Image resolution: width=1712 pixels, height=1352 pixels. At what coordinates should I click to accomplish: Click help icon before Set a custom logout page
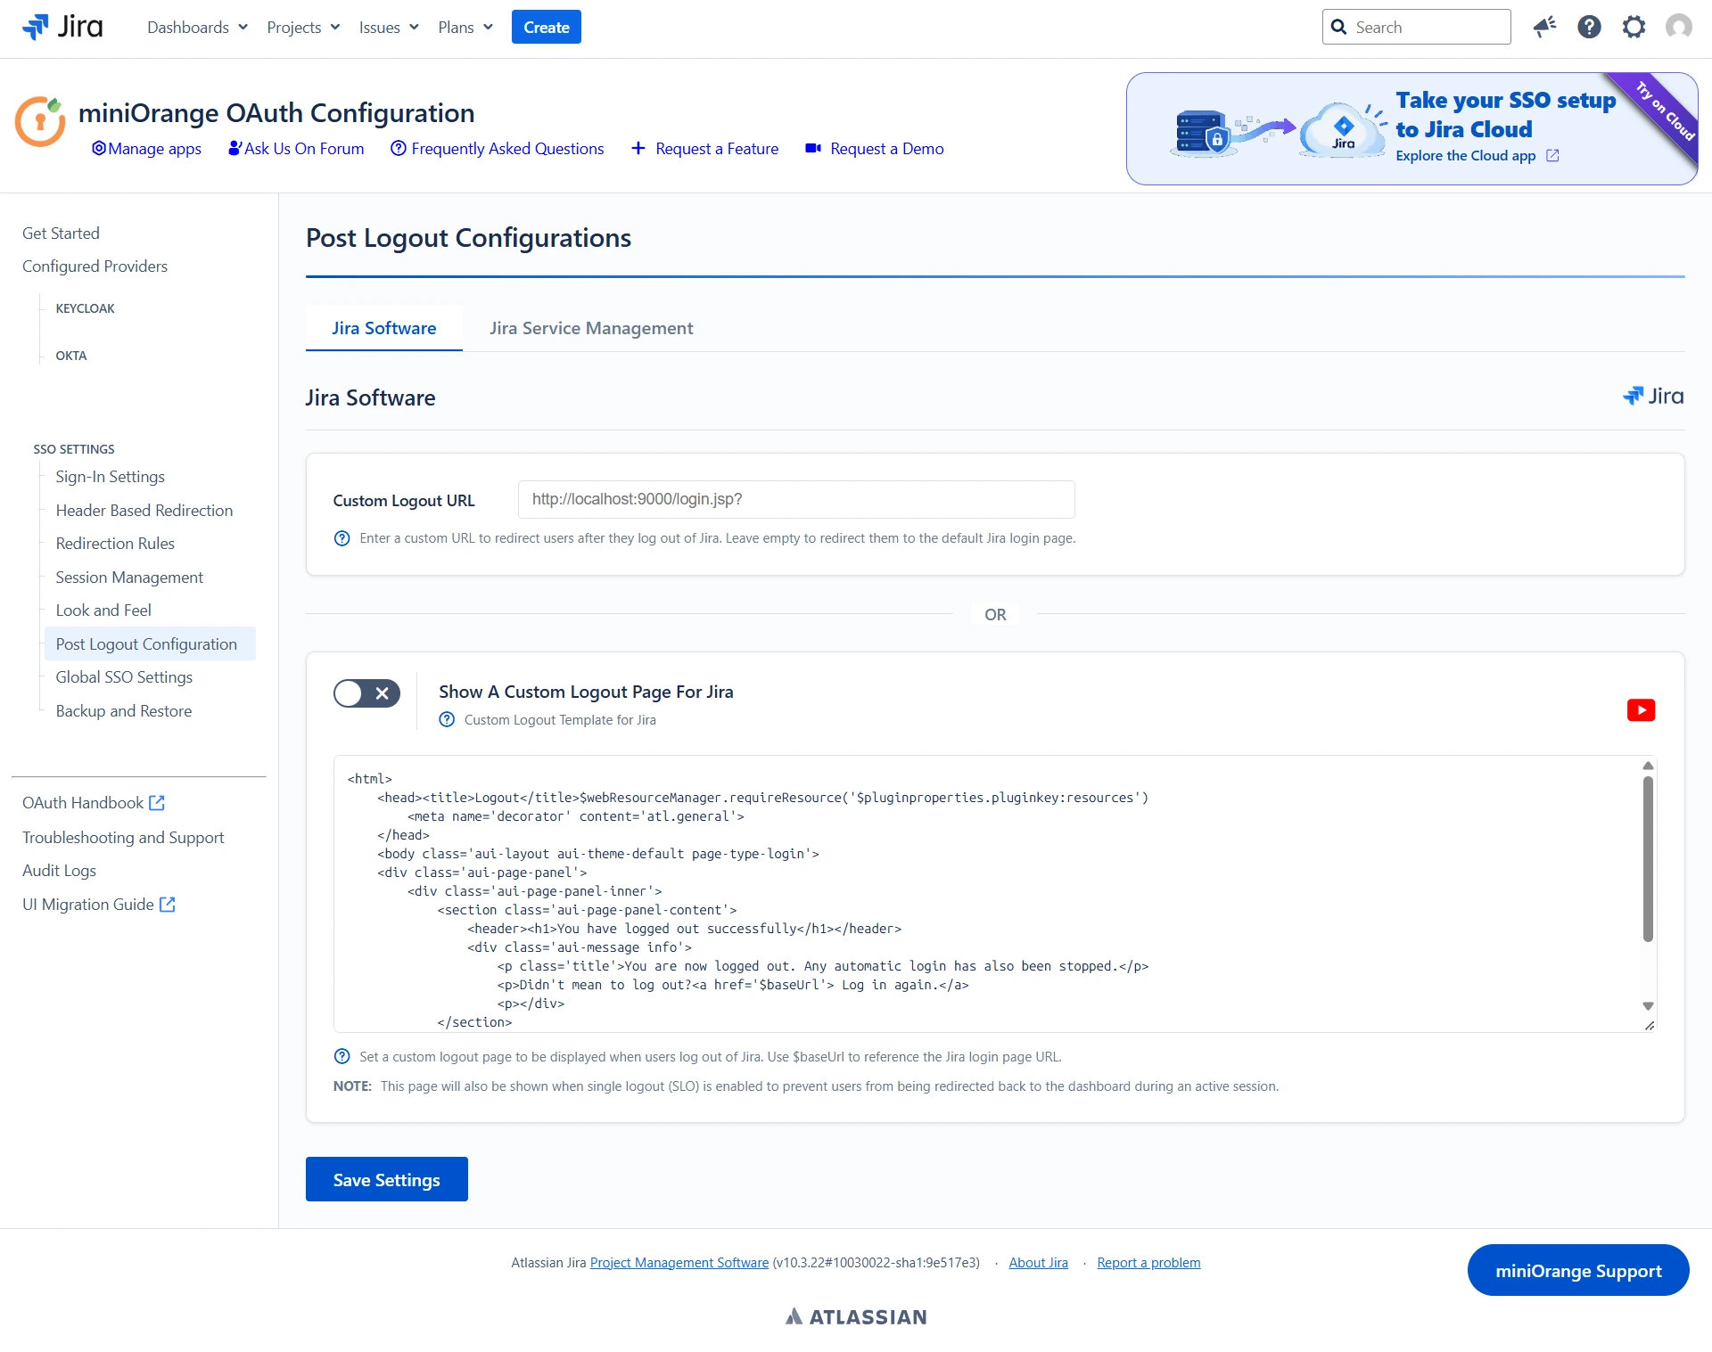(x=342, y=1056)
